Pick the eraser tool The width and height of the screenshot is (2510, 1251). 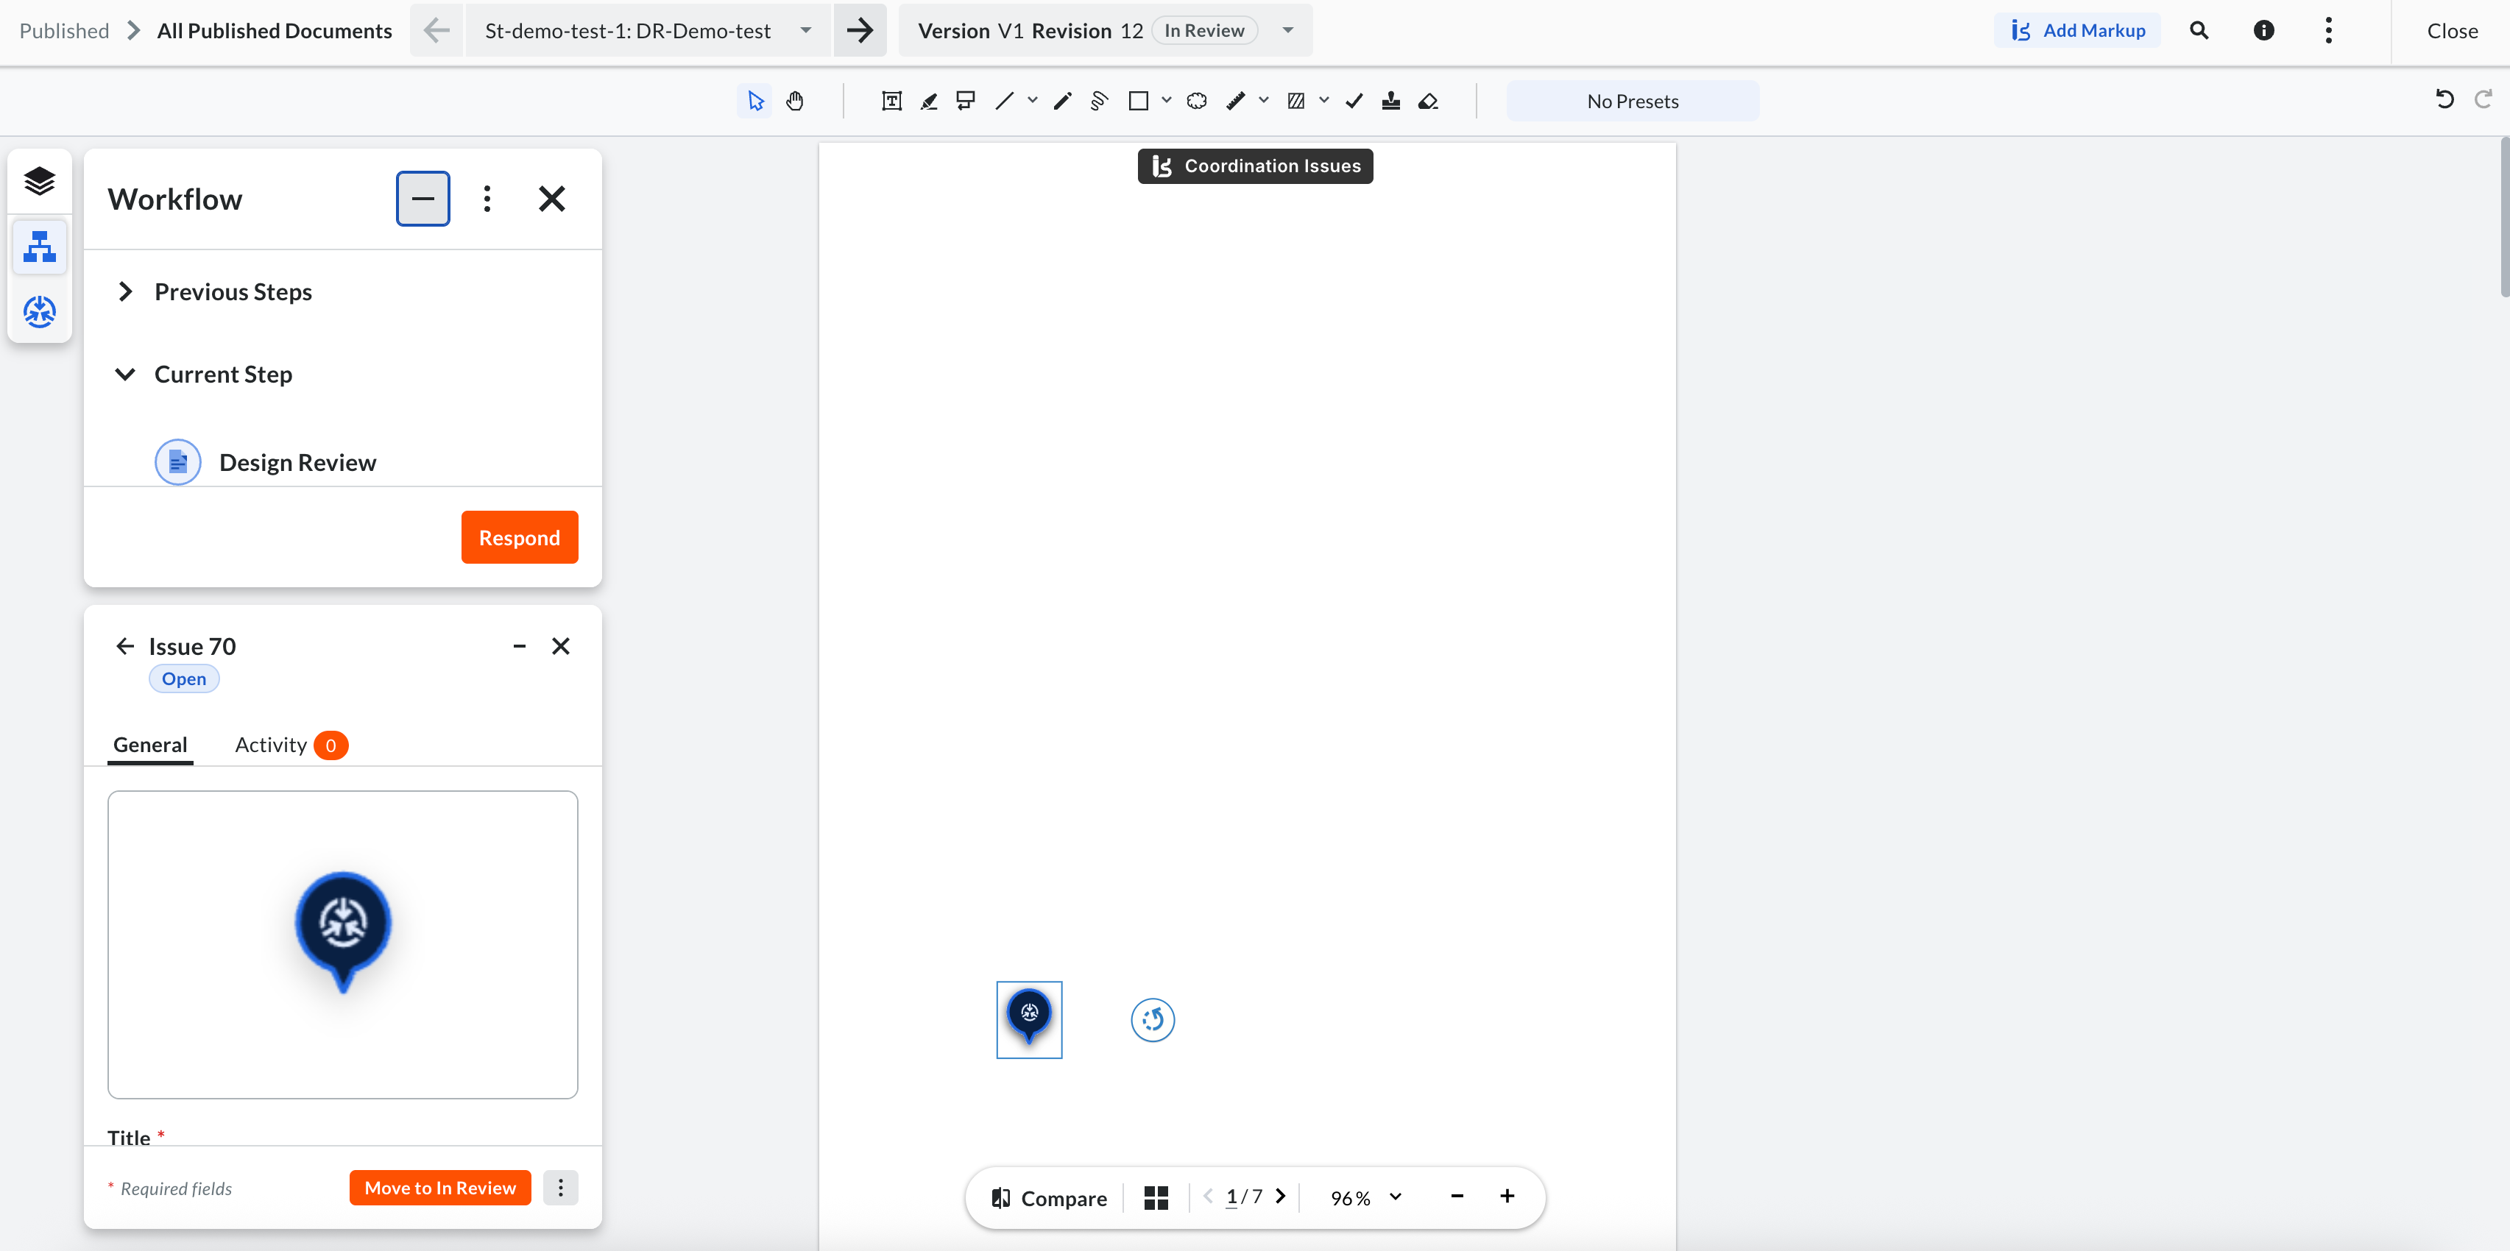click(x=1427, y=102)
